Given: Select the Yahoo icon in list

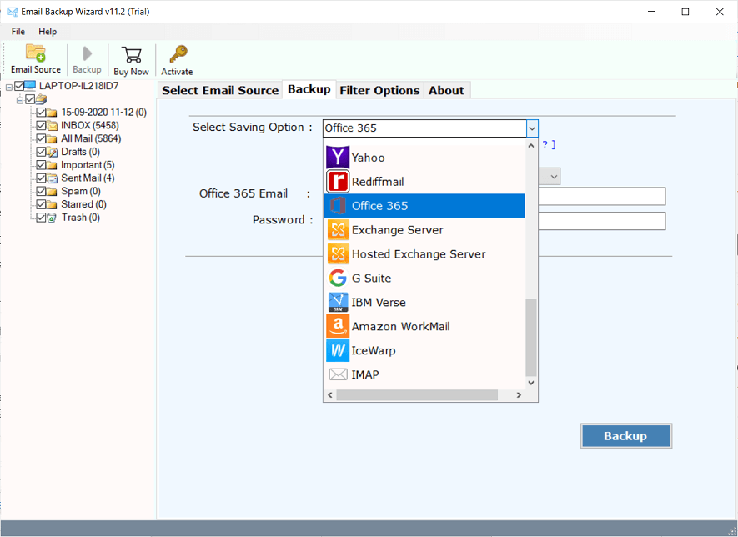Looking at the screenshot, I should click(x=338, y=158).
